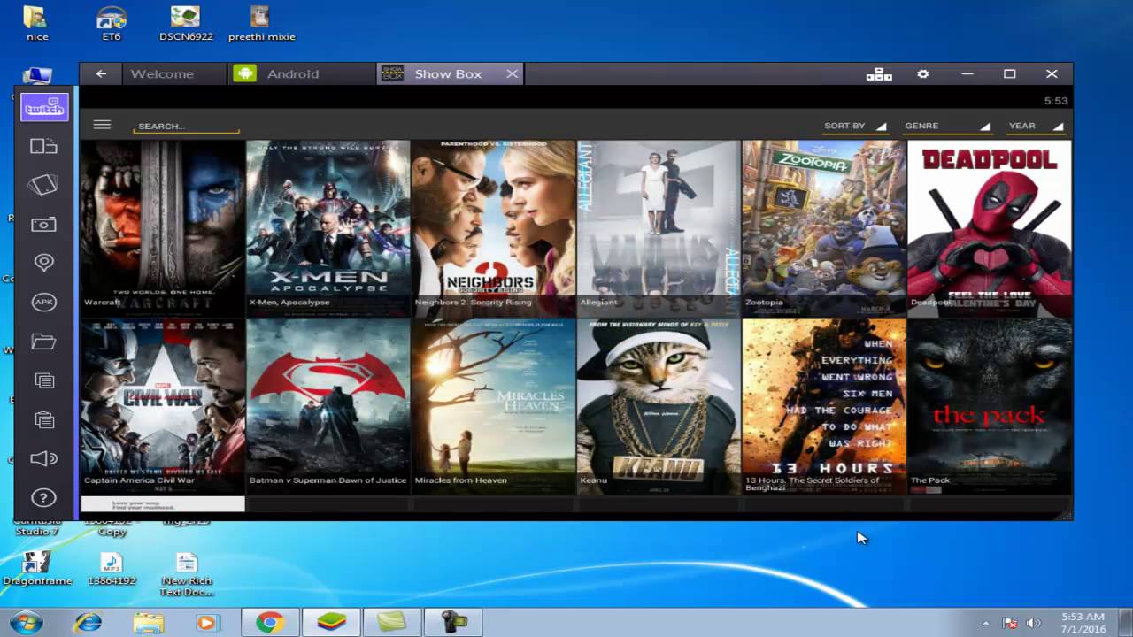Open the media player taskbar icon
Image resolution: width=1133 pixels, height=637 pixels.
(x=207, y=623)
